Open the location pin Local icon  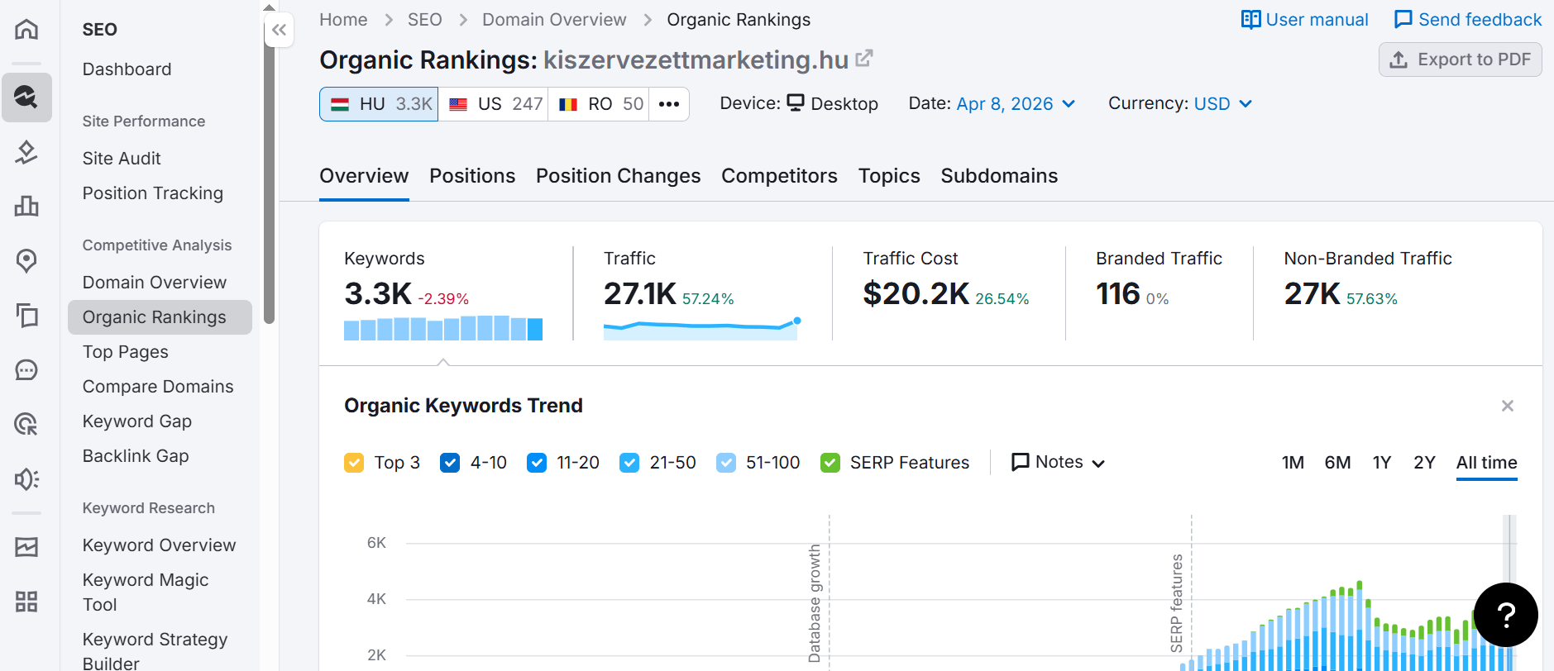(26, 261)
